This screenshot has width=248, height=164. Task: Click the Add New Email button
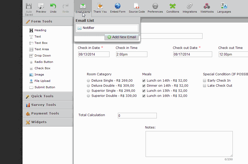click(121, 37)
